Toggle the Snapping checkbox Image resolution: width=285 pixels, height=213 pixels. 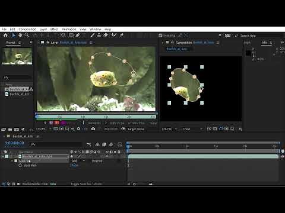pyautogui.click(x=160, y=35)
